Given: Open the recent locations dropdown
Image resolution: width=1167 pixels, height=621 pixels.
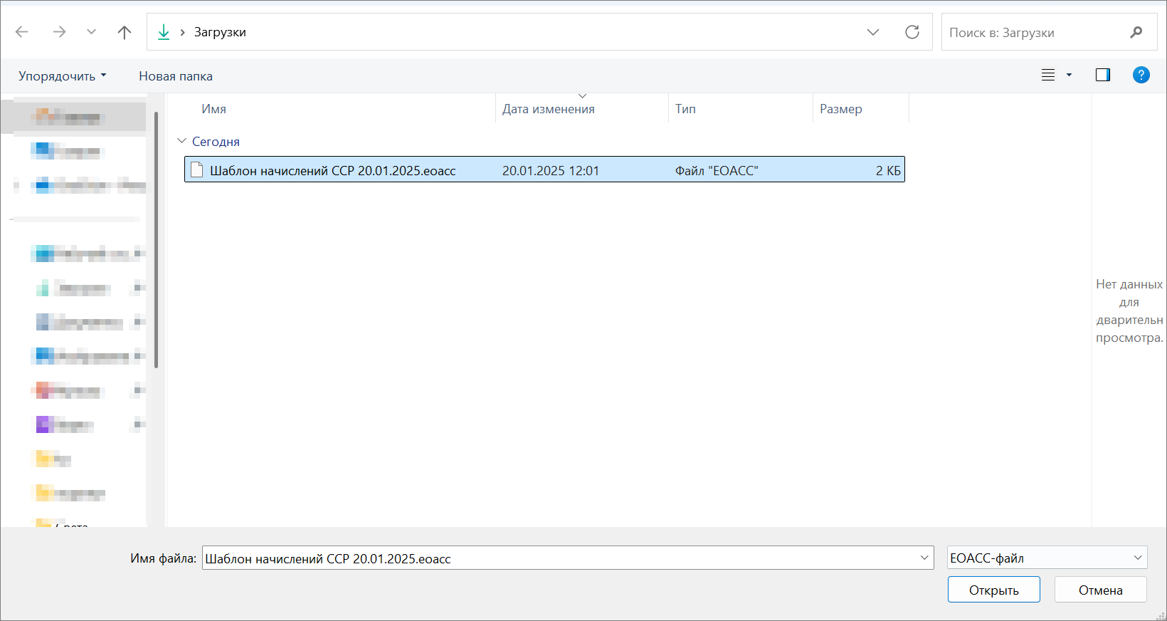Looking at the screenshot, I should click(x=91, y=32).
